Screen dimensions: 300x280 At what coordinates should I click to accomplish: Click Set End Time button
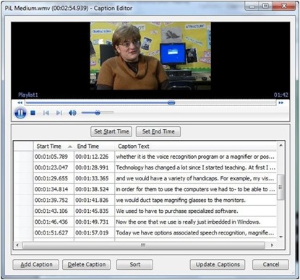click(x=158, y=131)
